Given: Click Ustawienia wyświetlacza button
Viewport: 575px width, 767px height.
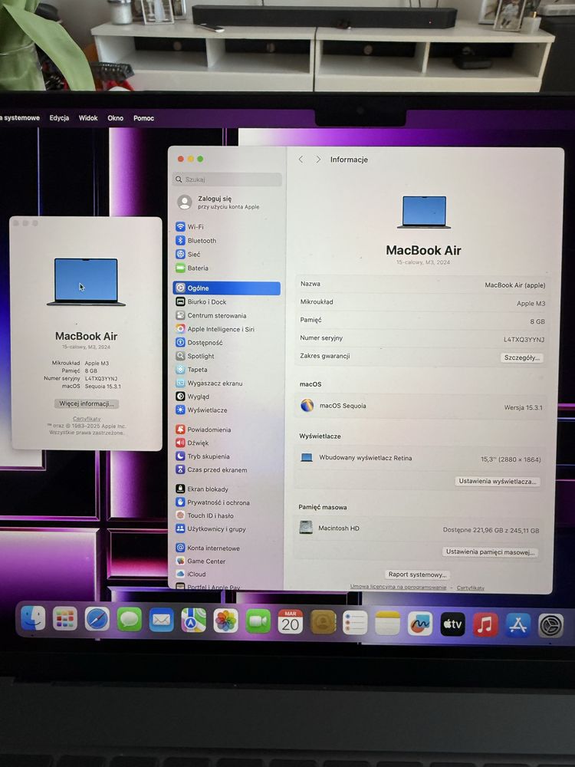Looking at the screenshot, I should (498, 482).
